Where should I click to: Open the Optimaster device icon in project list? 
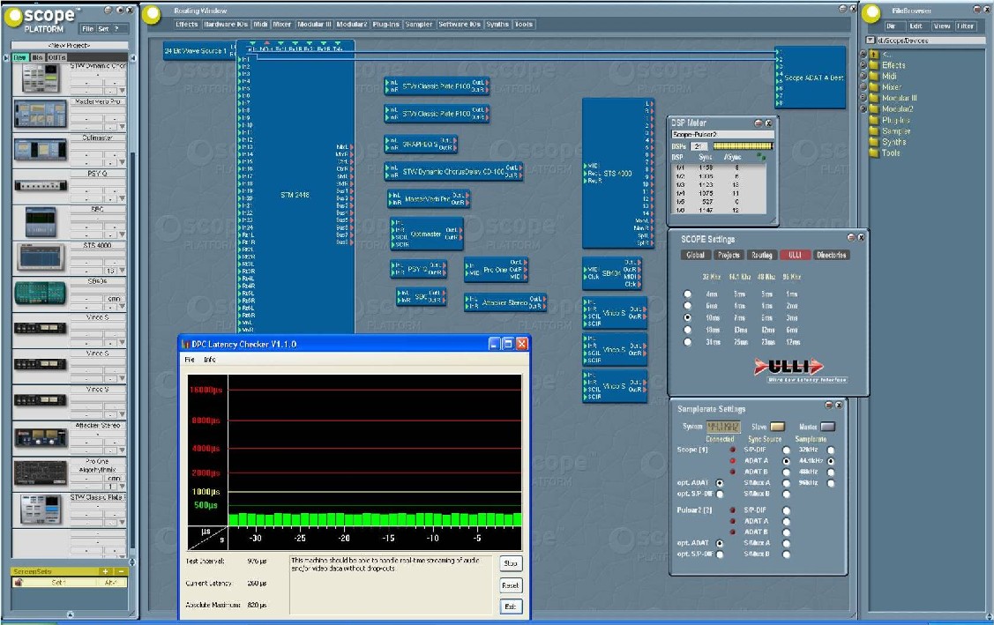(x=40, y=150)
